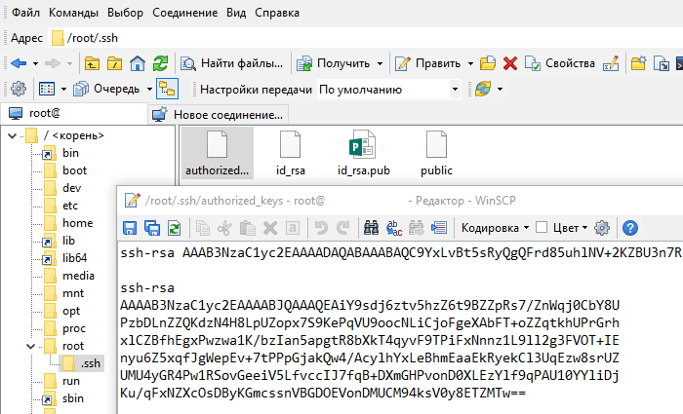Open file Свойства properties
Image resolution: width=683 pixels, height=414 pixels.
coord(560,63)
